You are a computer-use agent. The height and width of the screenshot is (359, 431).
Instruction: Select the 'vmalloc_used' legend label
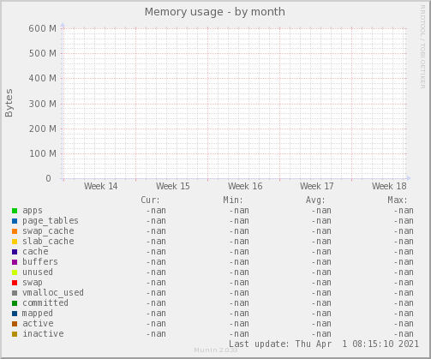pyautogui.click(x=53, y=293)
